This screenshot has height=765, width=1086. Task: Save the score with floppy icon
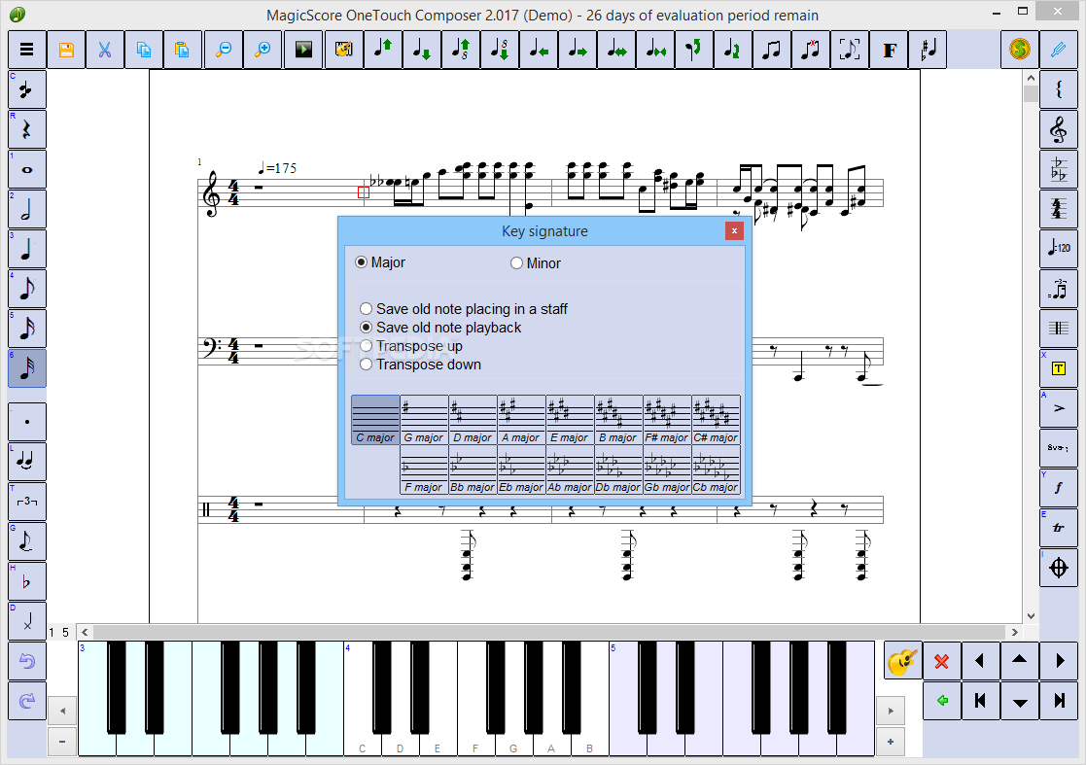click(x=66, y=50)
